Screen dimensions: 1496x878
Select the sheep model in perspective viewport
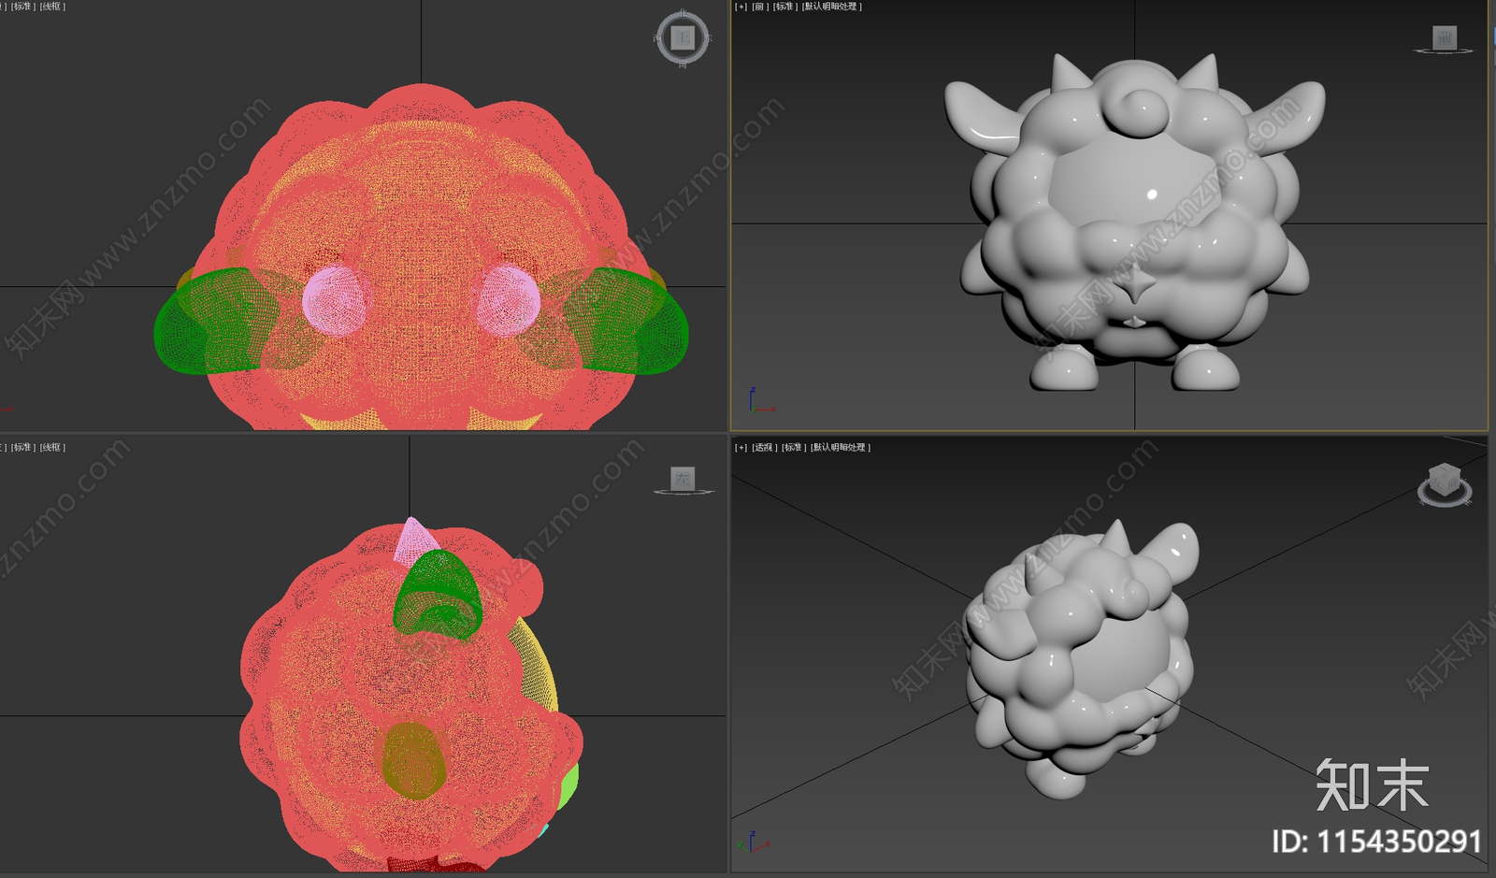1080,659
